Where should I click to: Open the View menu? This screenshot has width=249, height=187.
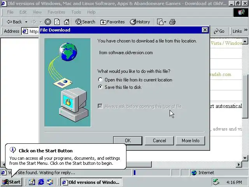[x=37, y=12]
